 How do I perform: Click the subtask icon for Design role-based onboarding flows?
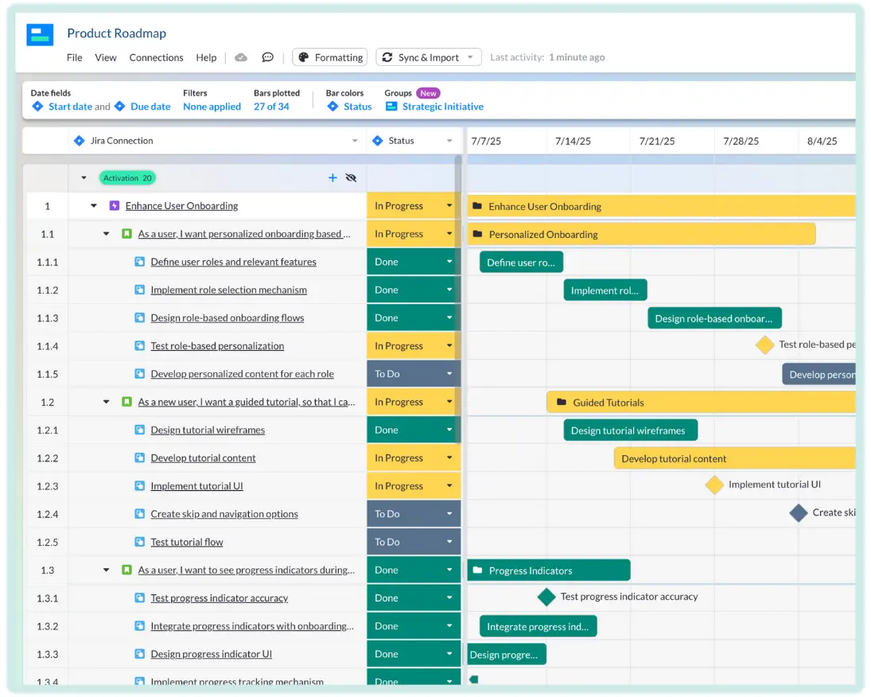coord(140,317)
